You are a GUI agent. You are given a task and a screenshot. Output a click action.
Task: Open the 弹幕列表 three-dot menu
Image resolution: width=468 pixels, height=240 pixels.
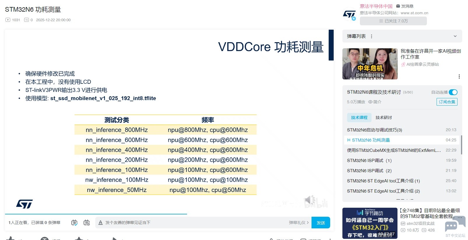pos(371,36)
